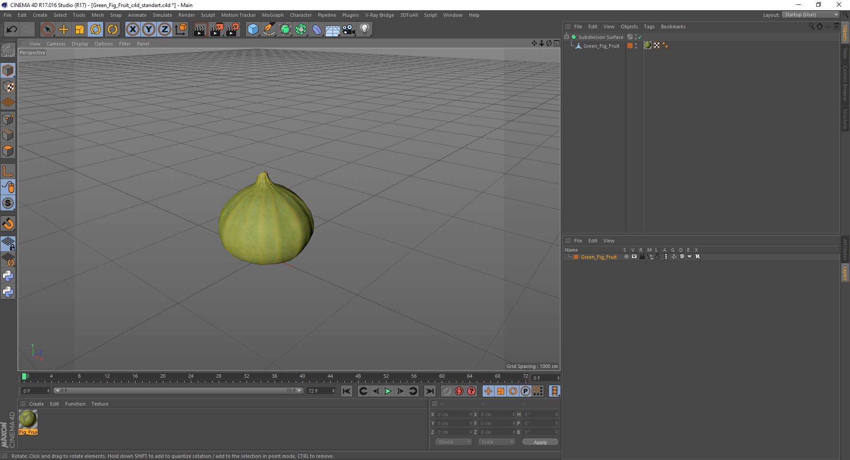Toggle Tweak mode mouse icon
Screen dimensions: 850x460
pos(8,187)
